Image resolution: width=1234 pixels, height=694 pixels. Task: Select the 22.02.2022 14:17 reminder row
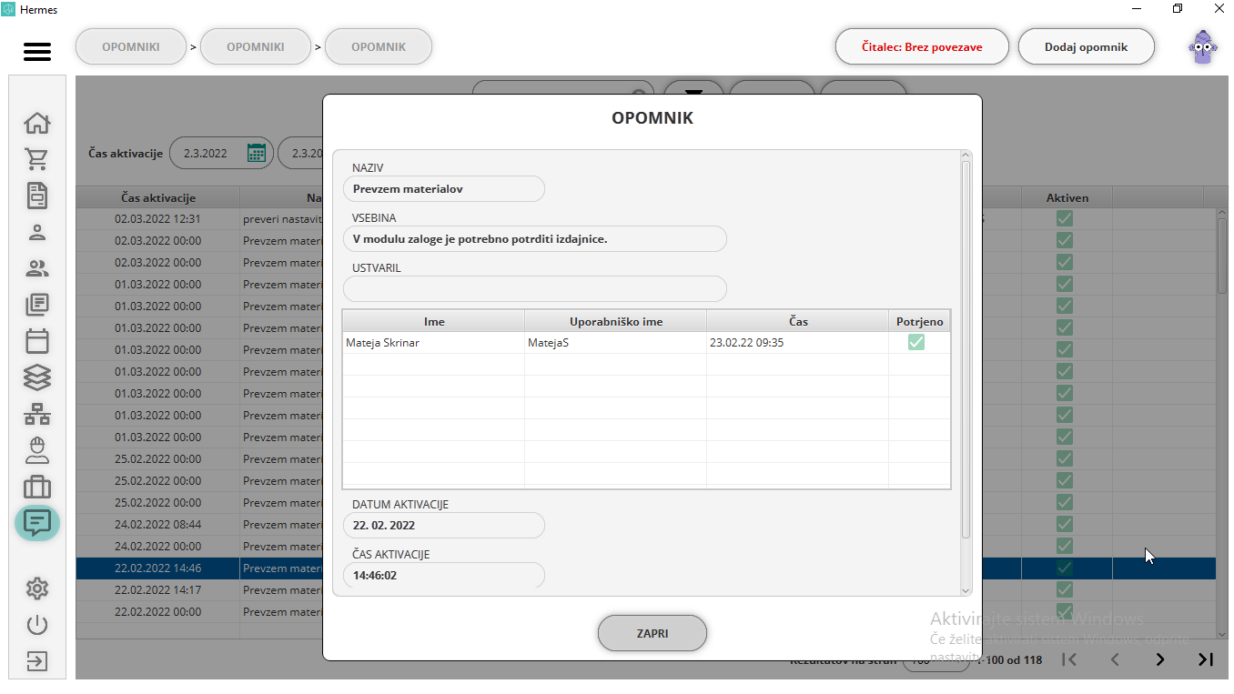[x=646, y=589]
